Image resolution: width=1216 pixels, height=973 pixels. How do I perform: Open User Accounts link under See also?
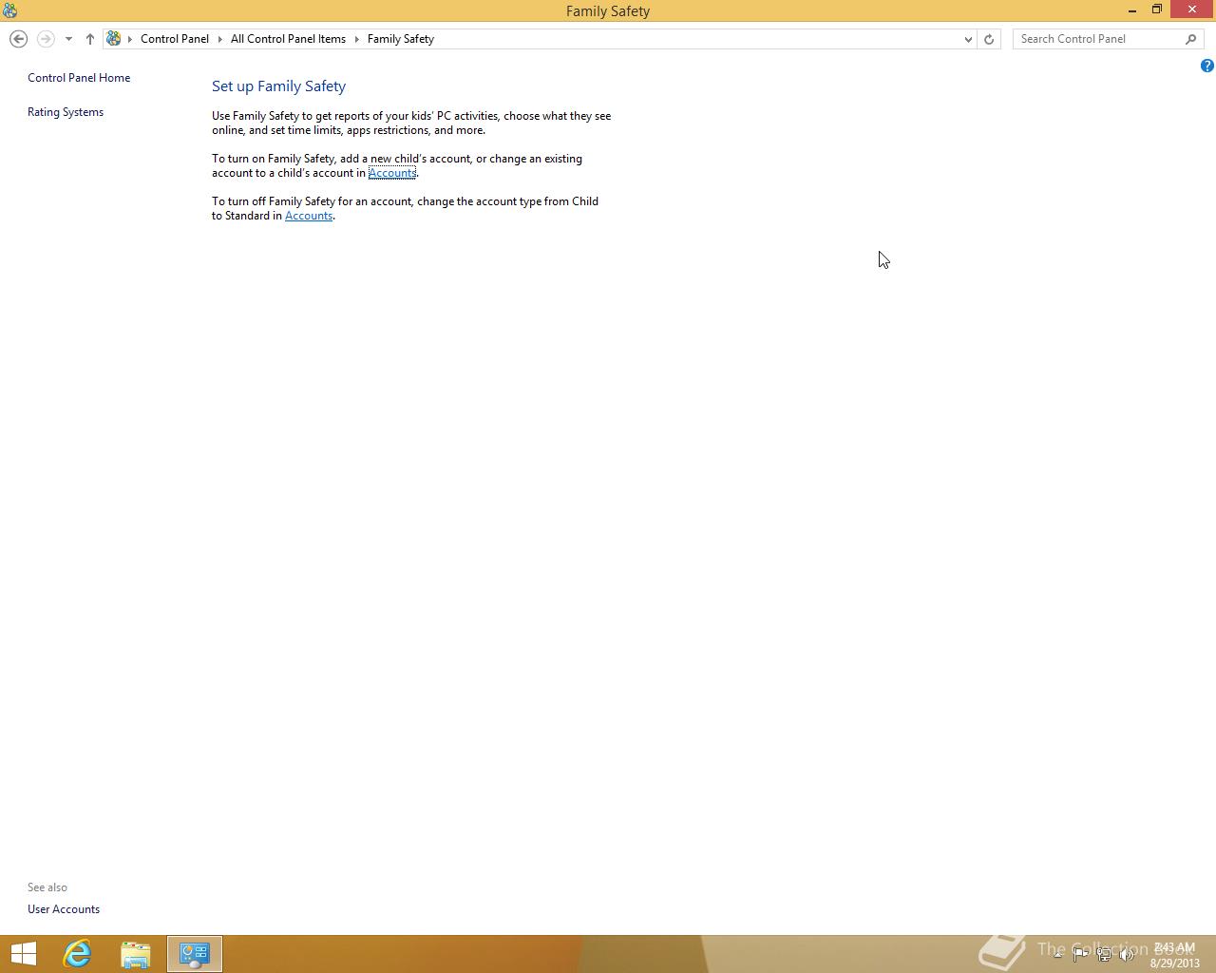point(64,909)
